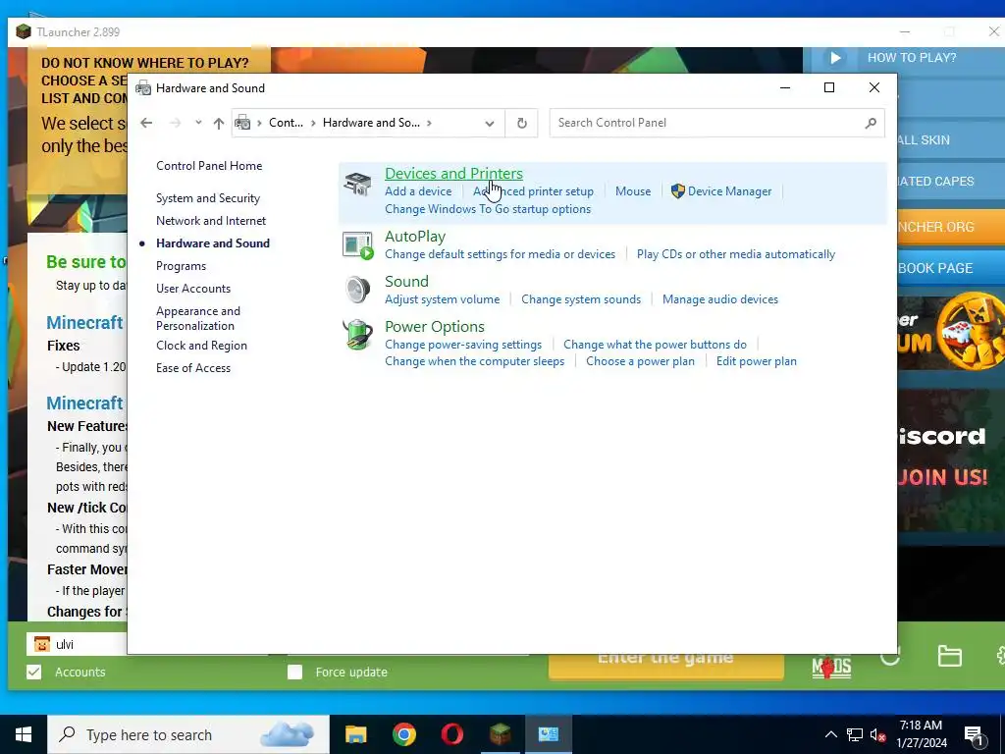This screenshot has height=754, width=1005.
Task: Open File Explorer from the taskbar
Action: click(355, 734)
